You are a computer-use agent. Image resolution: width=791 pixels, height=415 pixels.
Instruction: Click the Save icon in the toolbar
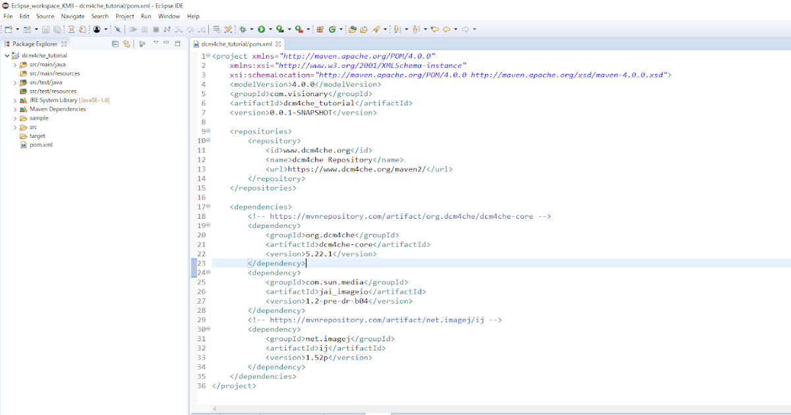(45, 28)
